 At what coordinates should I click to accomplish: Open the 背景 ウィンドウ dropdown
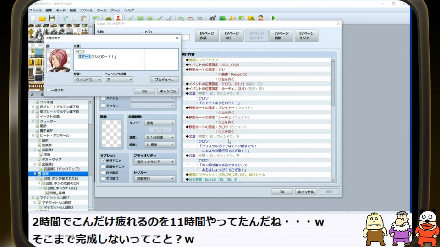click(88, 80)
